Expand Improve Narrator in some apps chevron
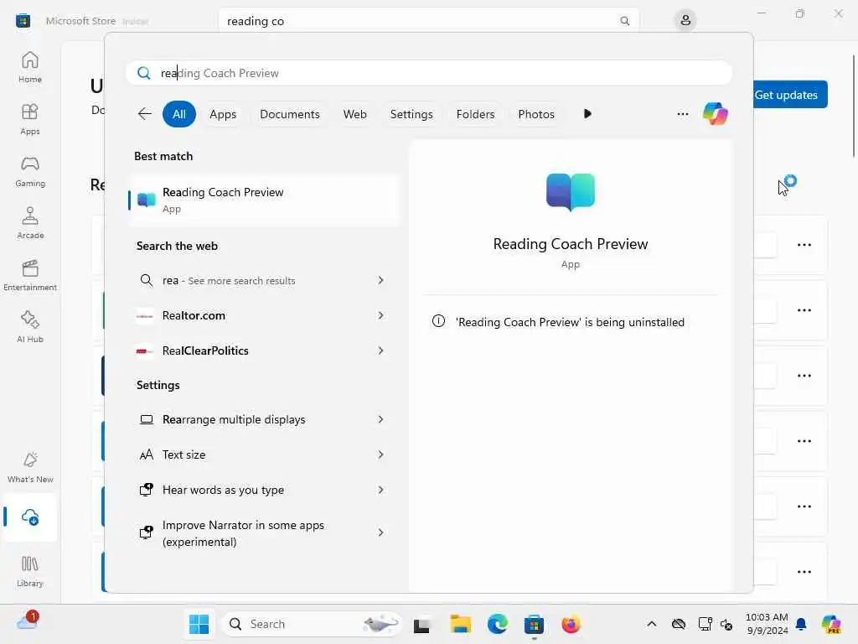 [x=380, y=532]
